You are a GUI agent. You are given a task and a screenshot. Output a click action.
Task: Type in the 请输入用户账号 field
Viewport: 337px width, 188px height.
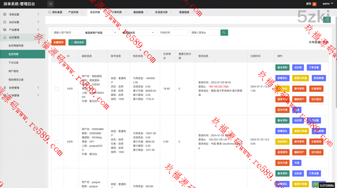pos(66,33)
